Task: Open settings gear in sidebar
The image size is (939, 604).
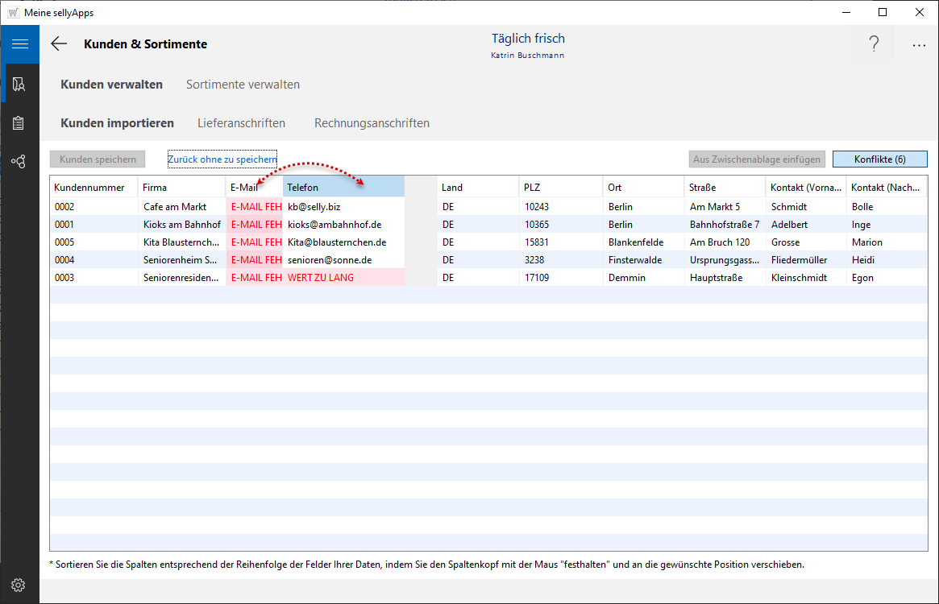Action: click(x=19, y=585)
